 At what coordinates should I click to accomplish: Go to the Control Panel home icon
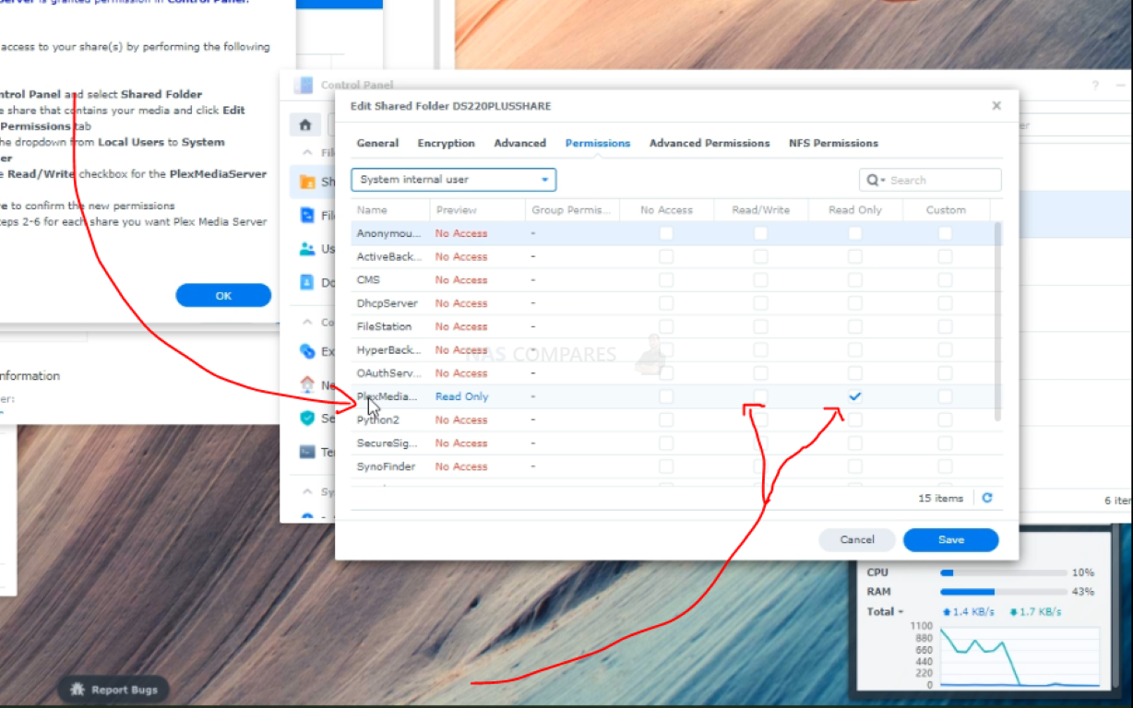305,124
